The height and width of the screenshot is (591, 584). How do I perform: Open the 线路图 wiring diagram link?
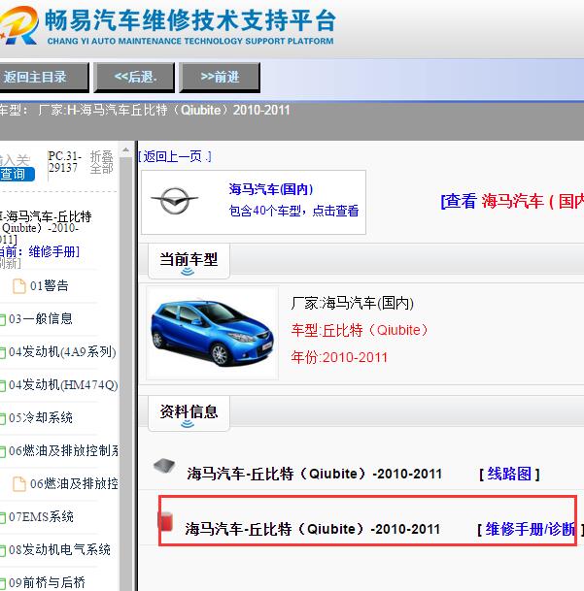pyautogui.click(x=509, y=474)
